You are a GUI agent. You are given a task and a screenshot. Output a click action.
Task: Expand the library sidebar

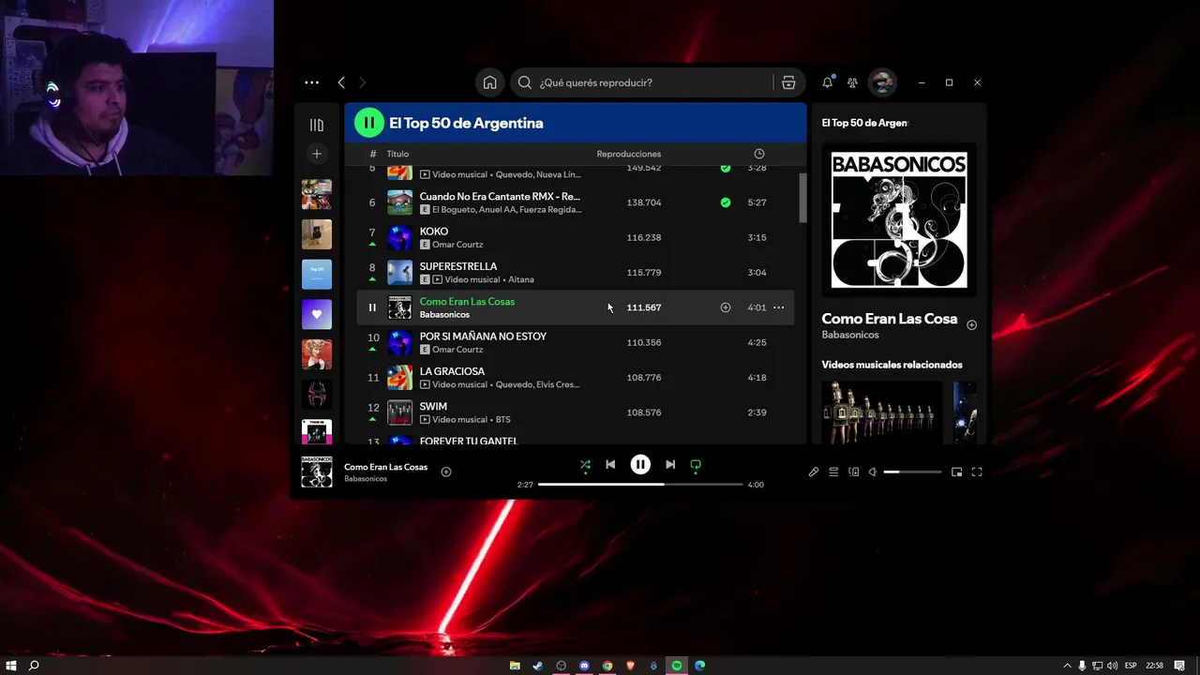click(317, 125)
